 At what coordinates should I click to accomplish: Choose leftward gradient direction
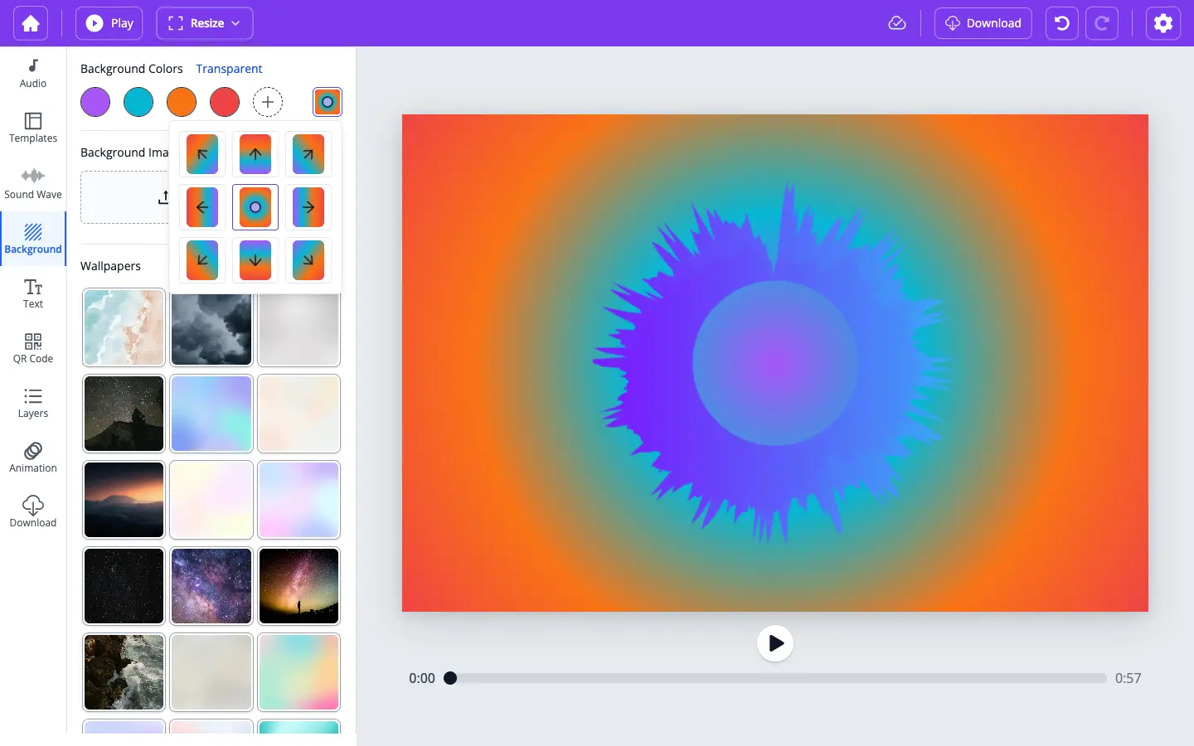tap(202, 207)
